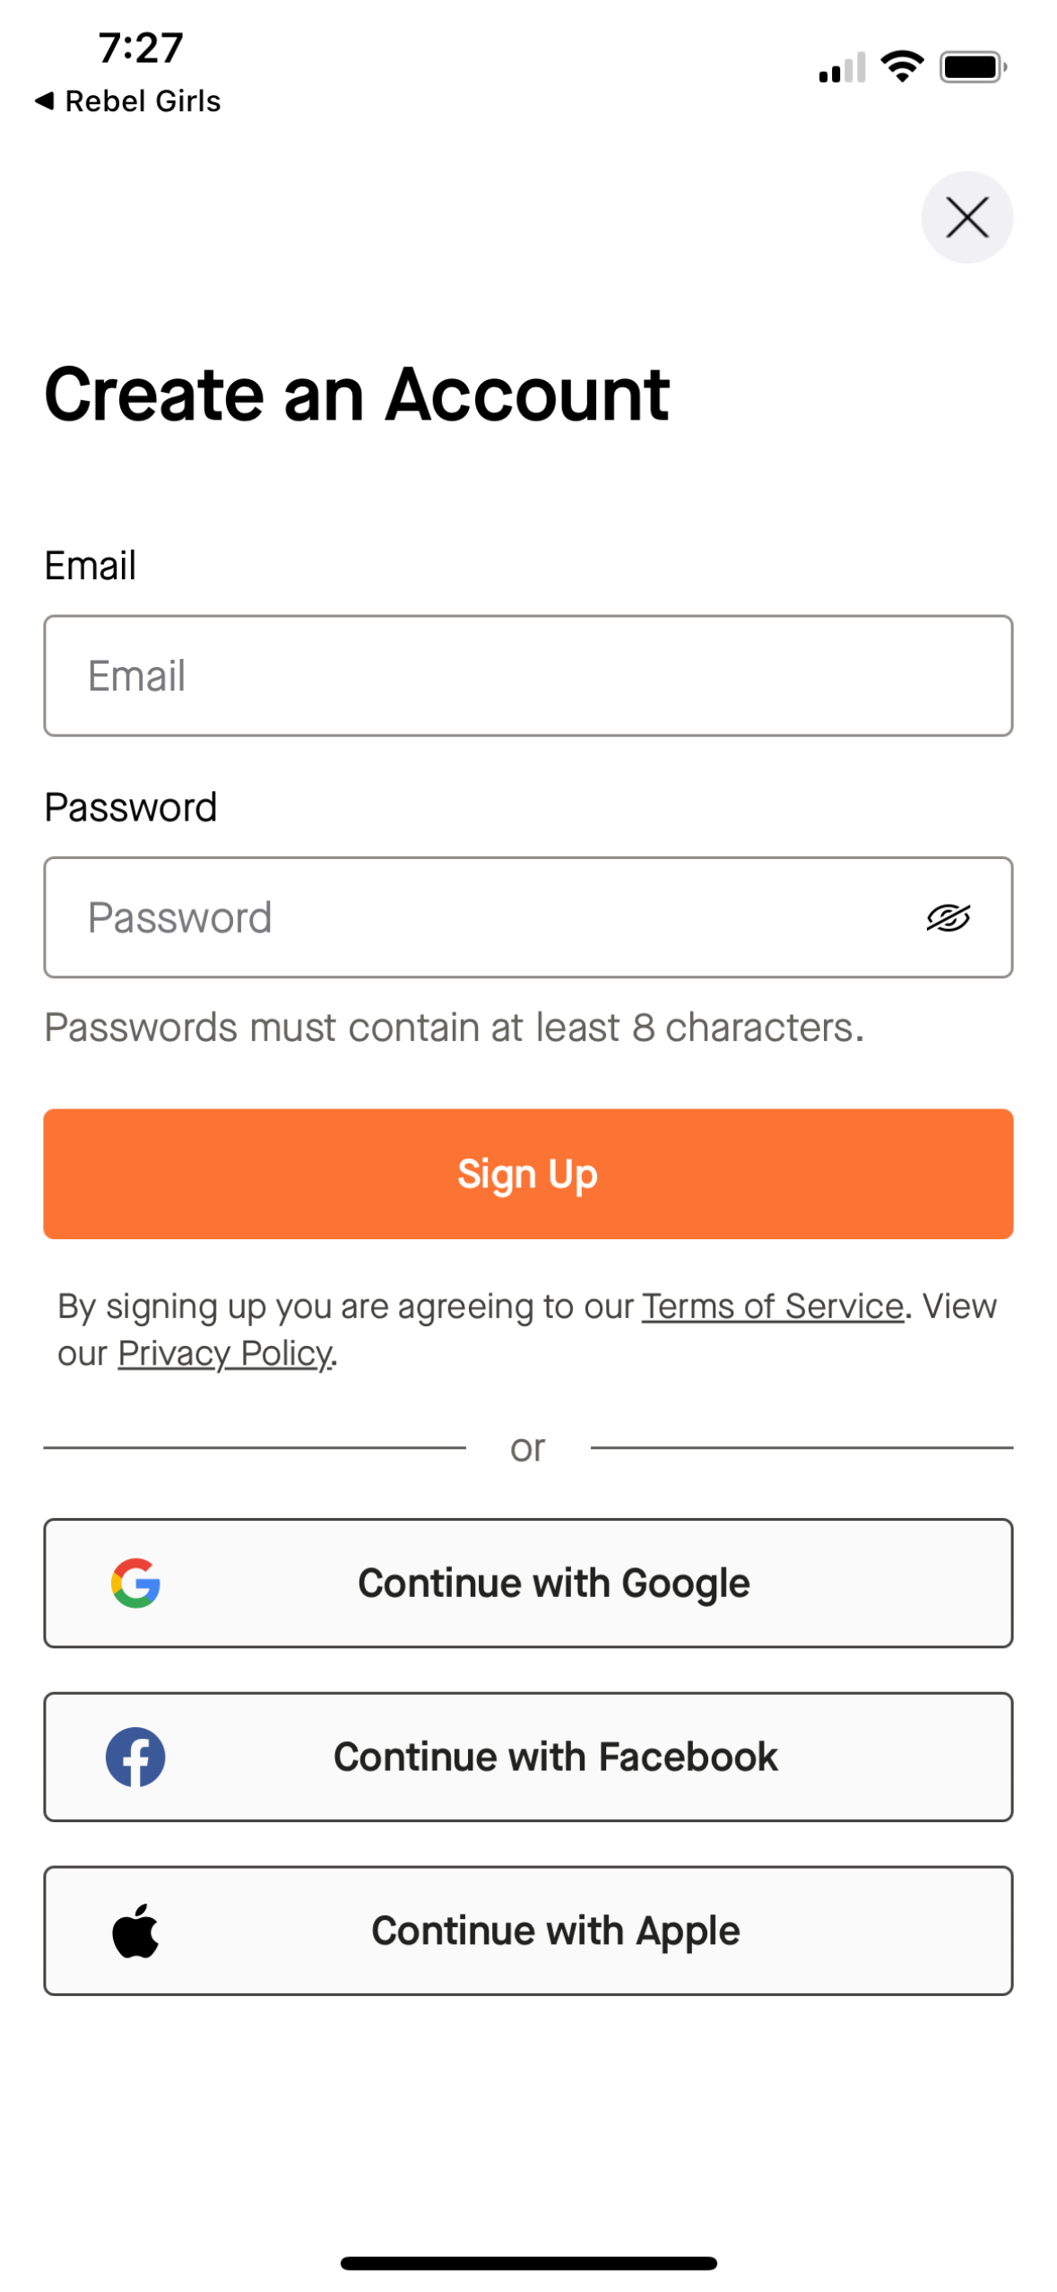Click the Apple logo icon

tap(135, 1930)
